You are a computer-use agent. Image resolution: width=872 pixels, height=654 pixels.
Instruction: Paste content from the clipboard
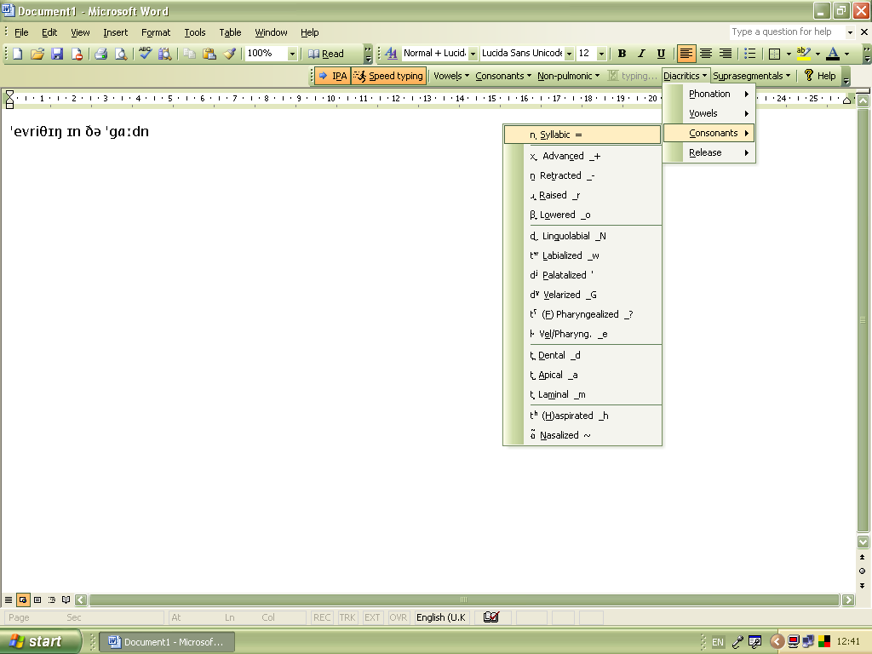tap(209, 53)
